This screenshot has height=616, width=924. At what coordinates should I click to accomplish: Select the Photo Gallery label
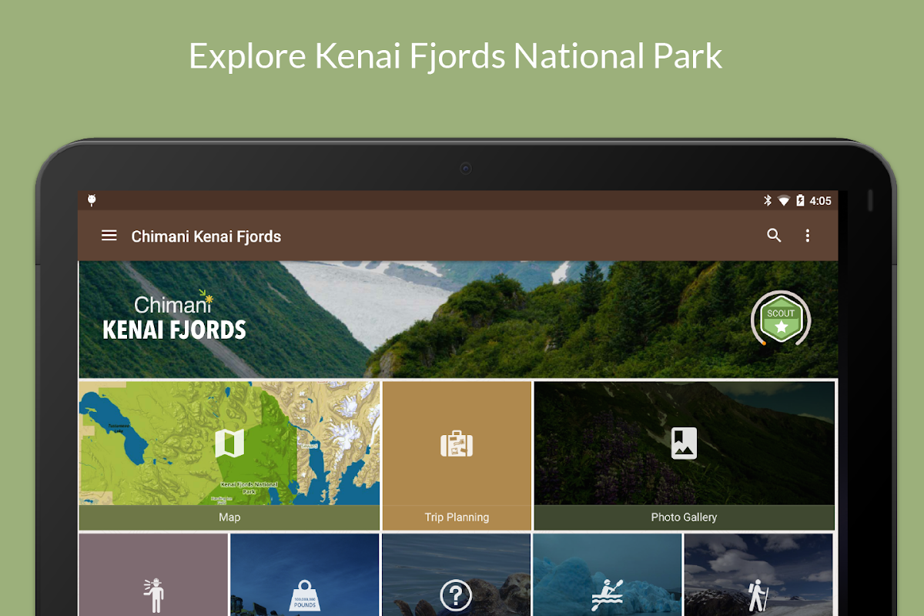684,517
